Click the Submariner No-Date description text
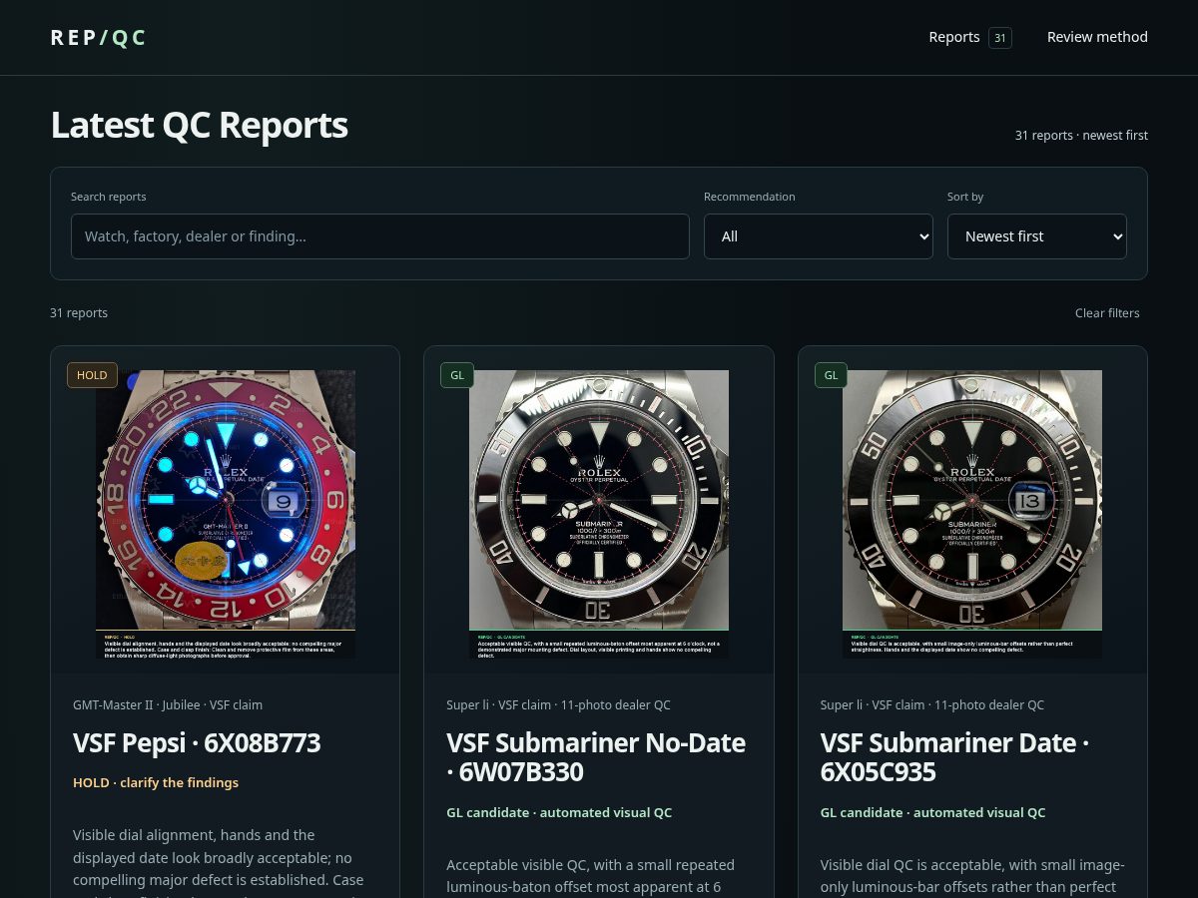Viewport: 1198px width, 898px height. coord(591,875)
